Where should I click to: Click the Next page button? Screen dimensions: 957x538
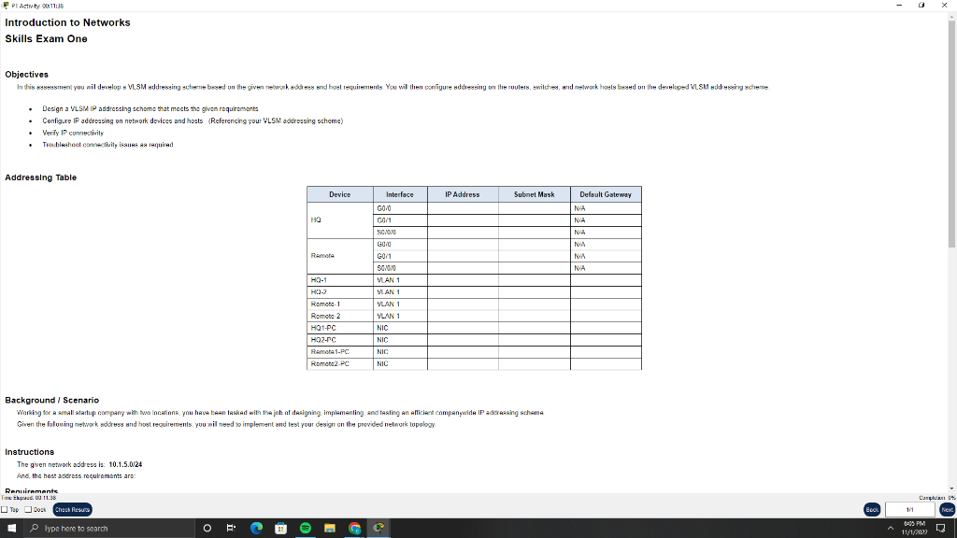point(948,510)
